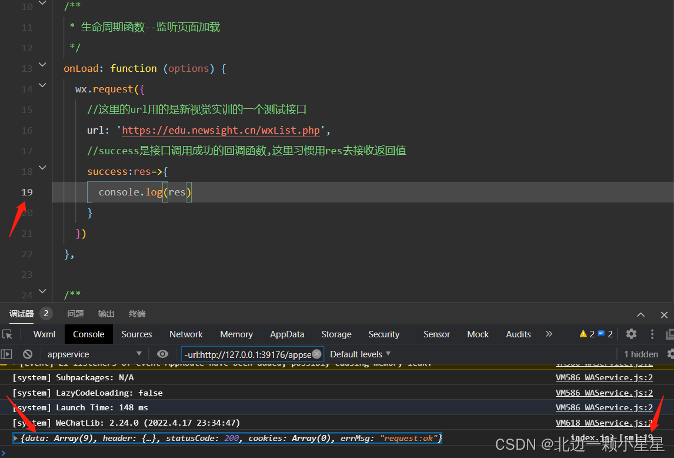The image size is (674, 458).
Task: Switch to the 终端 panel tab
Action: (137, 314)
